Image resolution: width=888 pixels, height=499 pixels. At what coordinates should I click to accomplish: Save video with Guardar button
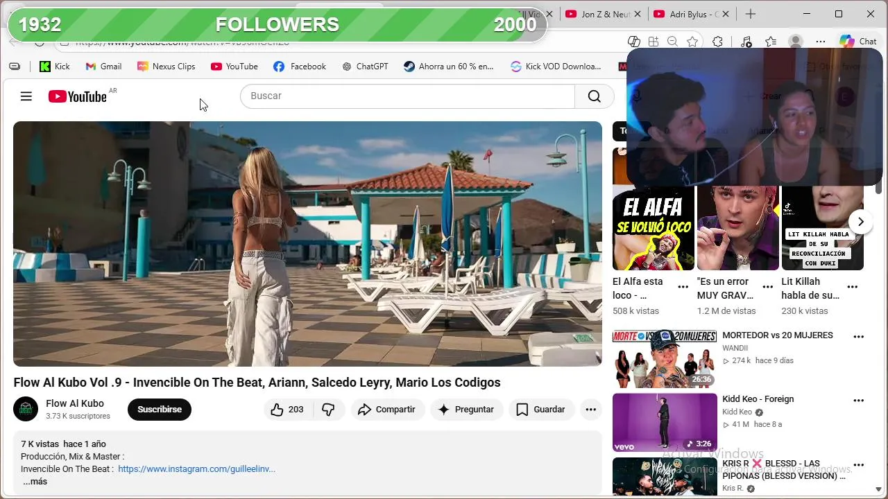(541, 410)
